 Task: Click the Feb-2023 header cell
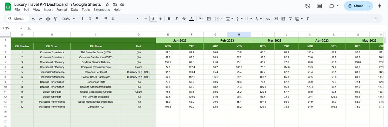coord(227,40)
